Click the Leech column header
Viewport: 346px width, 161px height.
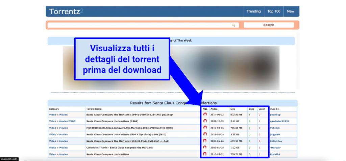pos(262,109)
